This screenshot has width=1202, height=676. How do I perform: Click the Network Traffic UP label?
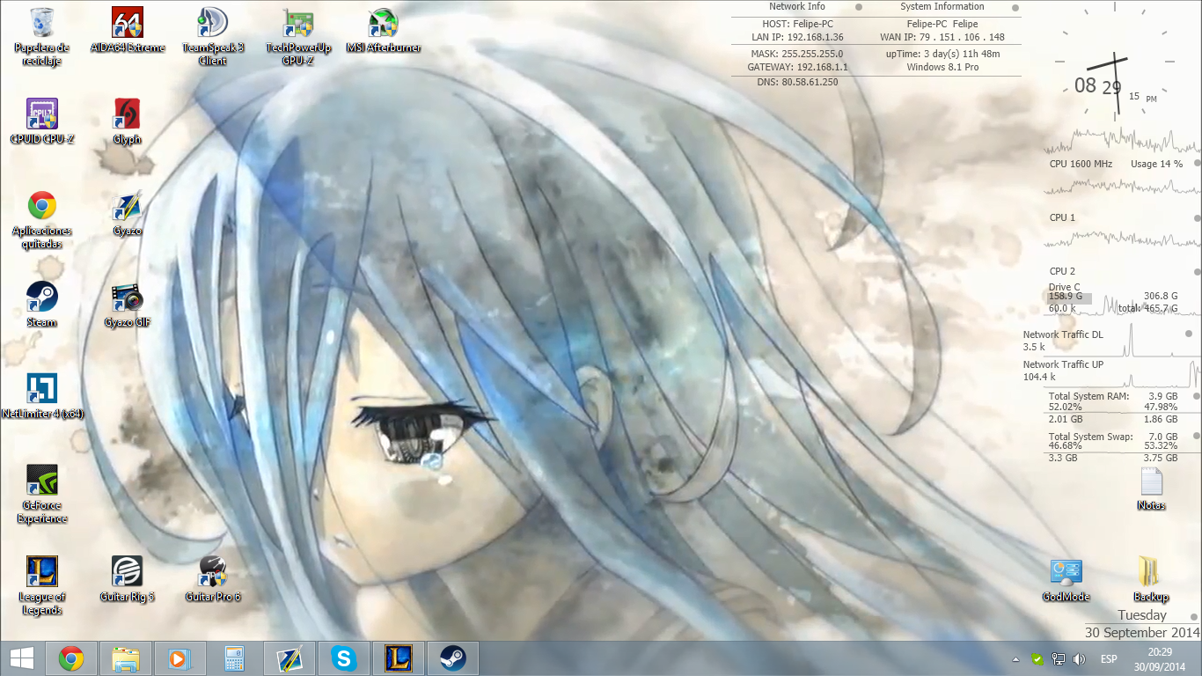pos(1063,365)
